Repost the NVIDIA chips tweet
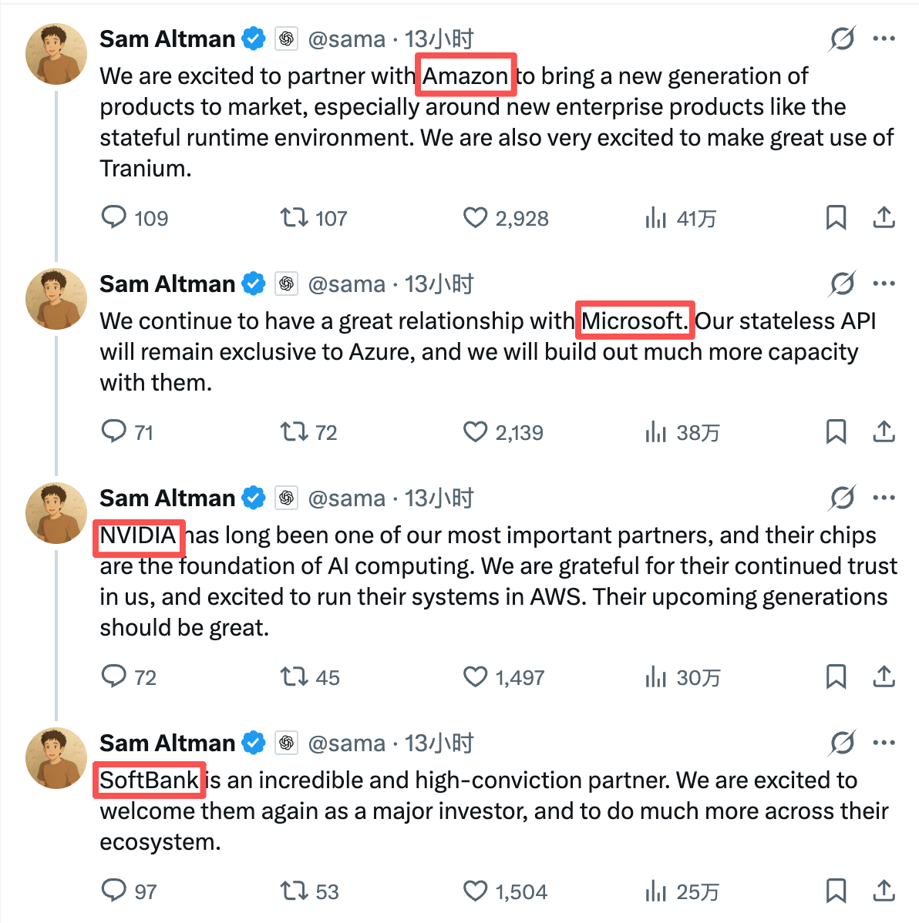919x923 pixels. coord(295,676)
